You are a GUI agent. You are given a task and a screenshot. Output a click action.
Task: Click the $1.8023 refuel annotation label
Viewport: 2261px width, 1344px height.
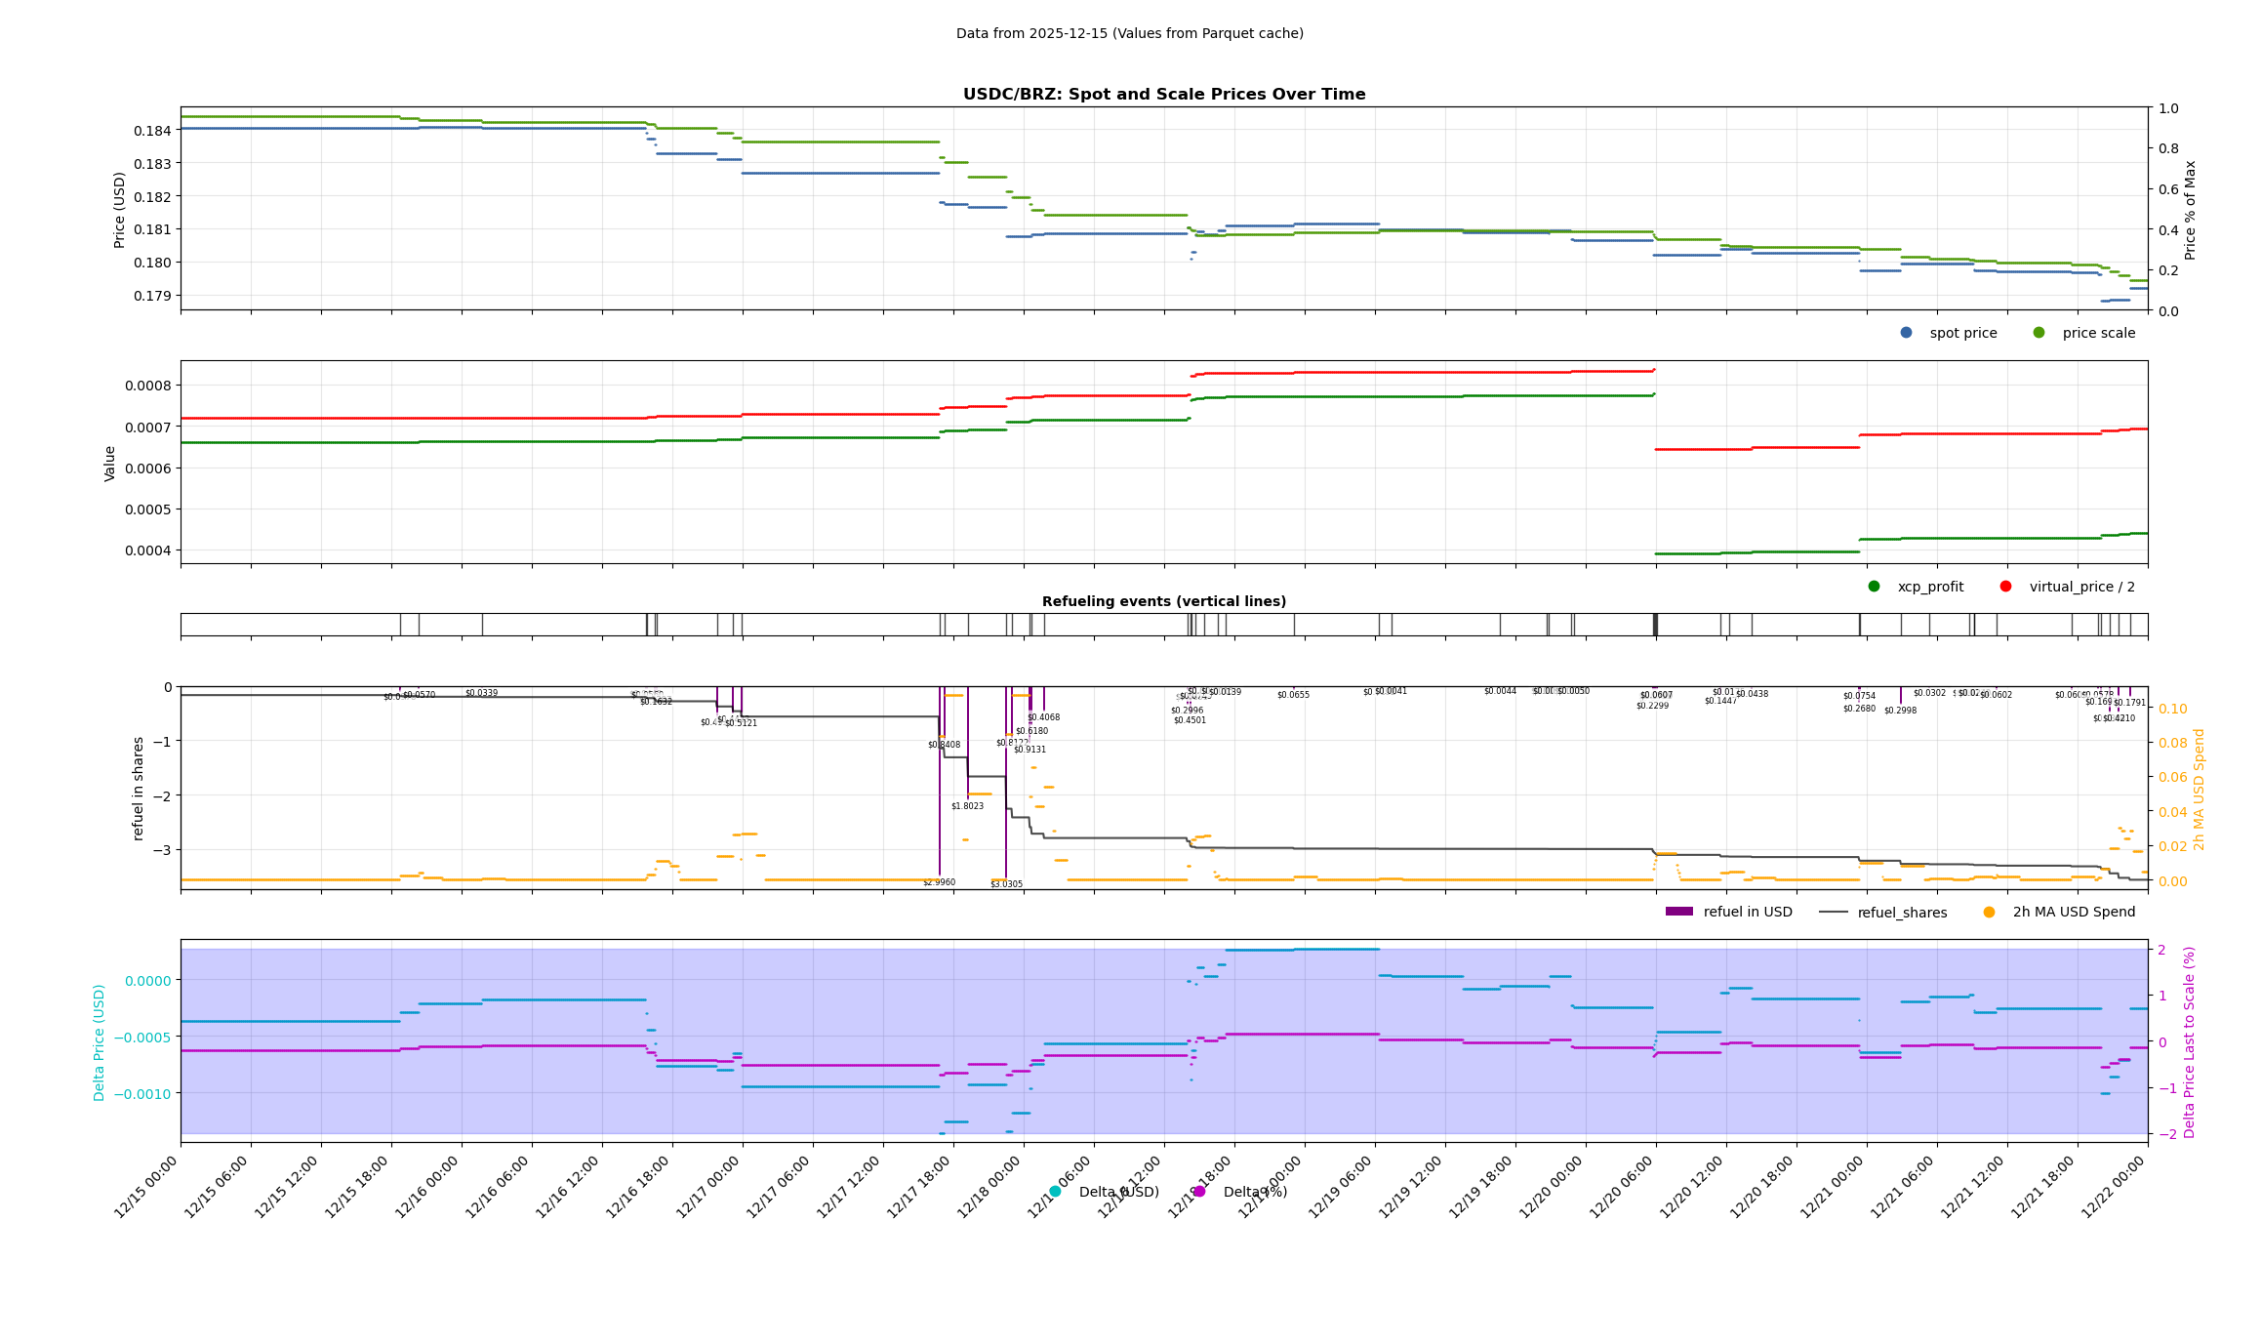click(967, 806)
